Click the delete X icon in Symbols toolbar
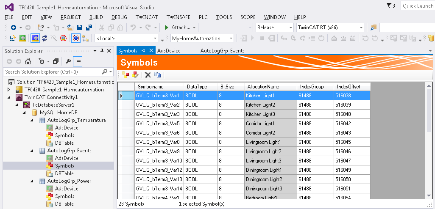 click(x=148, y=75)
